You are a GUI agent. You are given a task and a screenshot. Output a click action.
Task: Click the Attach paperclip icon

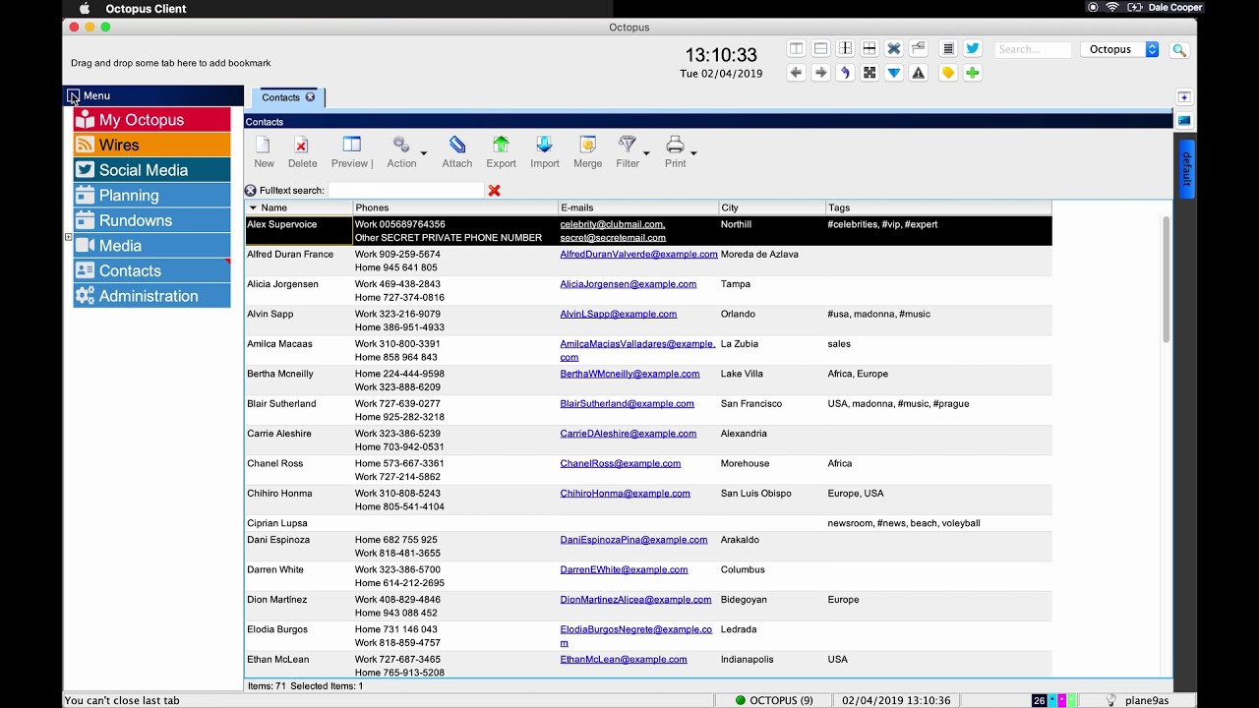coord(456,146)
